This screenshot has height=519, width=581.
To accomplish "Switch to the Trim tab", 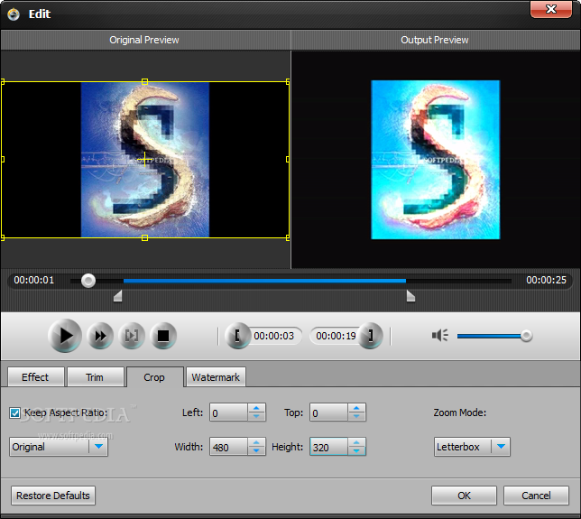I will point(95,377).
